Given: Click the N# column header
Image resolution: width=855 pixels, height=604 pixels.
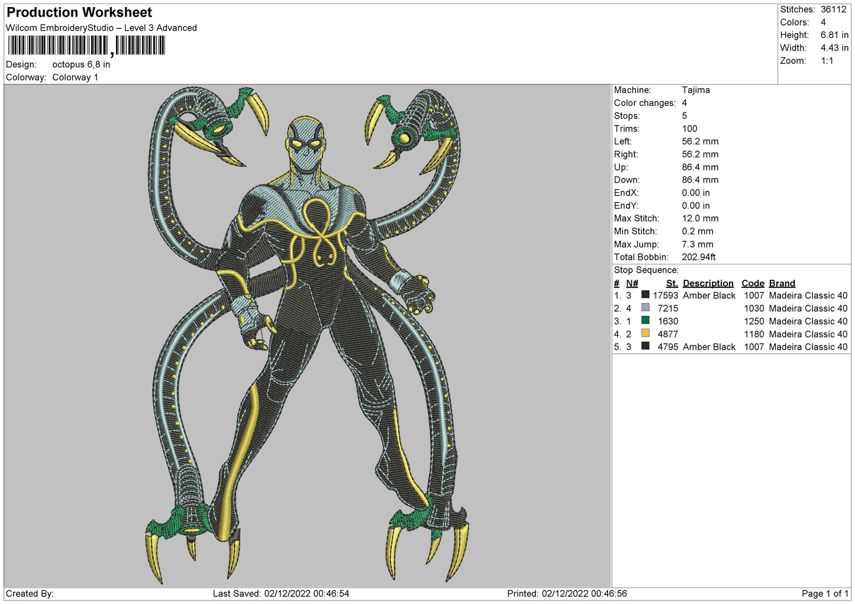Looking at the screenshot, I should coord(632,283).
